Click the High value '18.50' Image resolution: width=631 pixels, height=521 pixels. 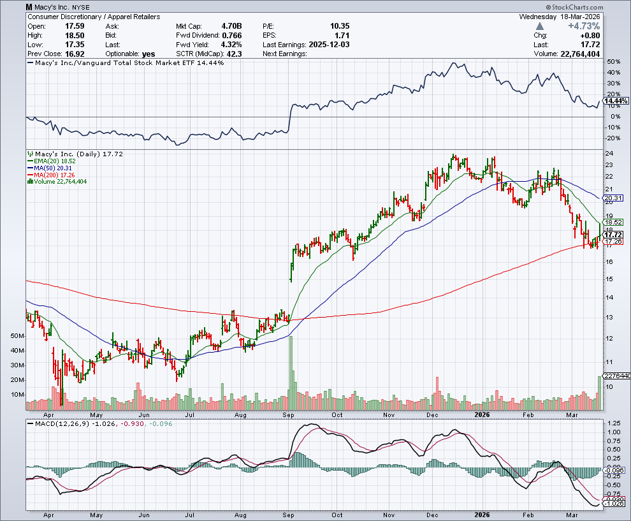pyautogui.click(x=75, y=36)
